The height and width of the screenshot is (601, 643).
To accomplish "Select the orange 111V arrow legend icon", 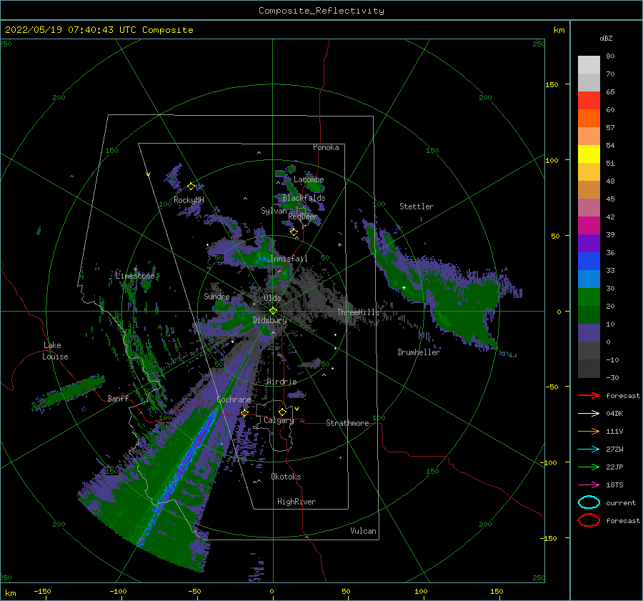I will tap(589, 431).
